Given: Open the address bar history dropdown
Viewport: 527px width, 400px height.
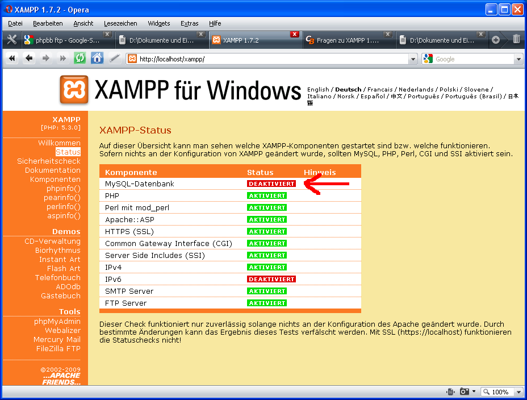Looking at the screenshot, I should coord(413,59).
